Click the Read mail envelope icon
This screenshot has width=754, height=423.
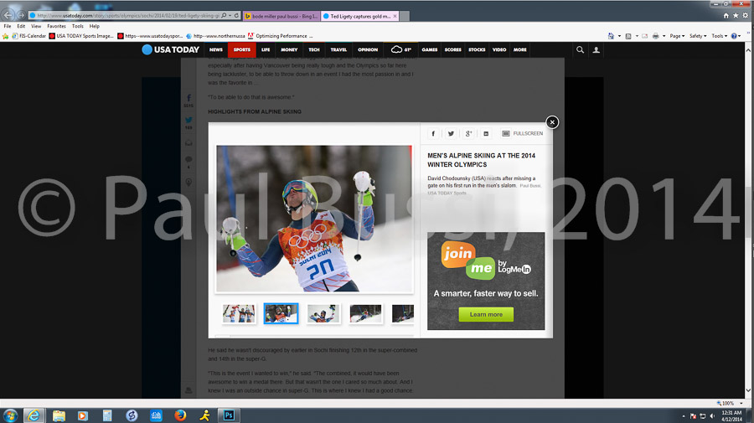coord(645,36)
